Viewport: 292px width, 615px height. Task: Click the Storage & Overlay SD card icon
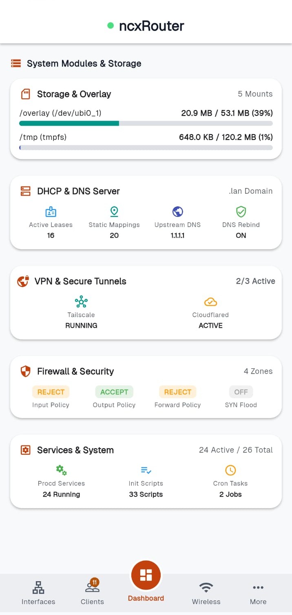26,94
